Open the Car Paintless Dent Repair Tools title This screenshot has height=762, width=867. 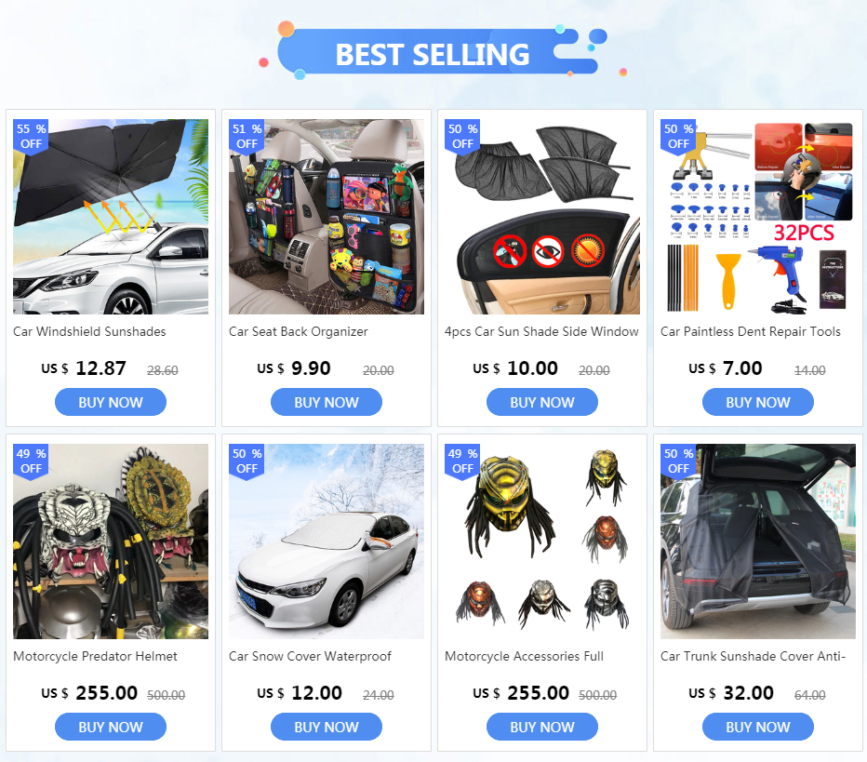tap(751, 332)
